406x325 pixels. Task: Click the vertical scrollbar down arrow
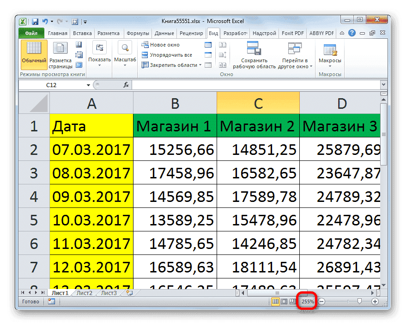(384, 284)
